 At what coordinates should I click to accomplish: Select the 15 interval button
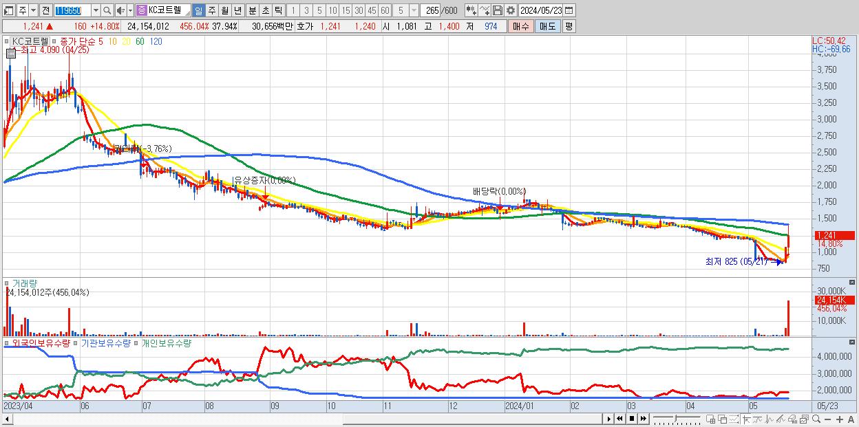[346, 10]
